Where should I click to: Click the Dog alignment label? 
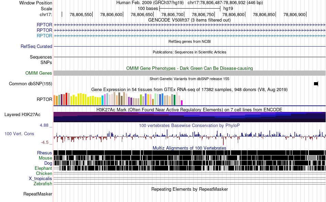(48, 163)
